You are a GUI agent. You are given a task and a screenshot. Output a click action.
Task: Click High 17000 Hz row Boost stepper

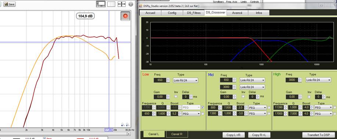tap(312, 114)
